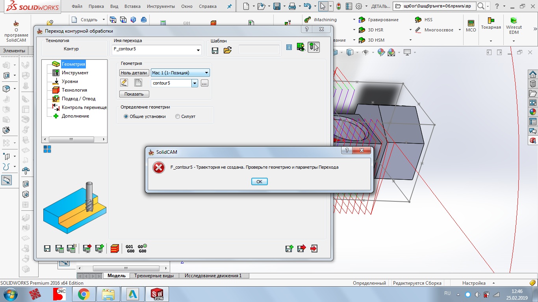Click the 3D HSM button

[371, 40]
